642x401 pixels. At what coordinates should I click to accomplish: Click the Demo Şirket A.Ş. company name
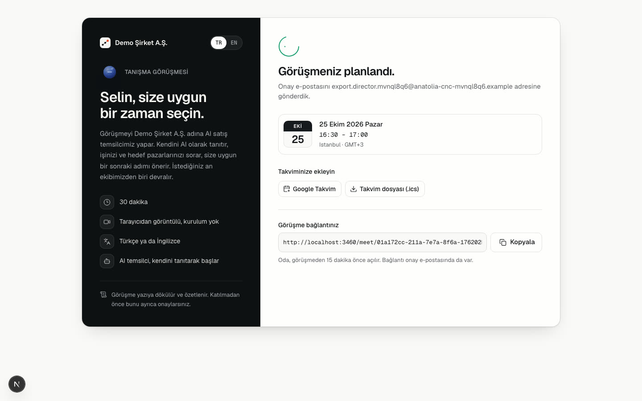[x=141, y=43]
